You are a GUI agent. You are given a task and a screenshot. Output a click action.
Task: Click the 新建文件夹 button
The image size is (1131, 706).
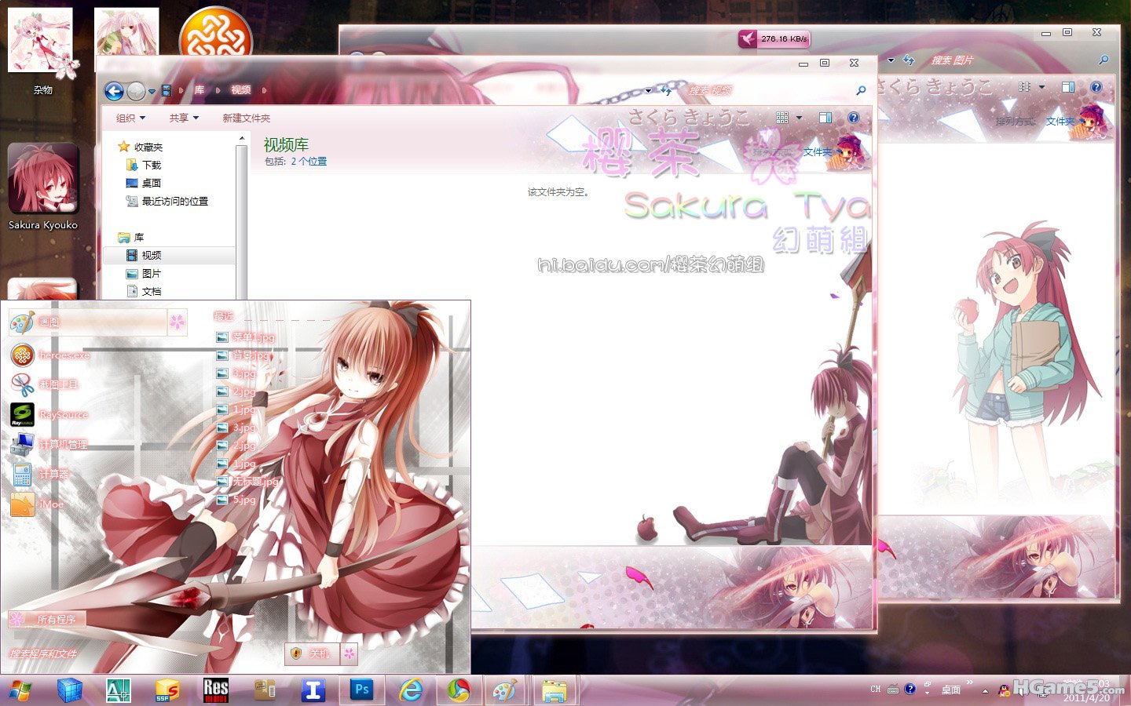(x=246, y=118)
